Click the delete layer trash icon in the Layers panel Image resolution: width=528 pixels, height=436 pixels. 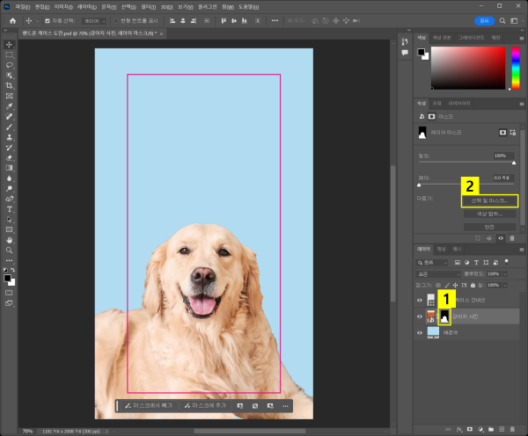(511, 431)
